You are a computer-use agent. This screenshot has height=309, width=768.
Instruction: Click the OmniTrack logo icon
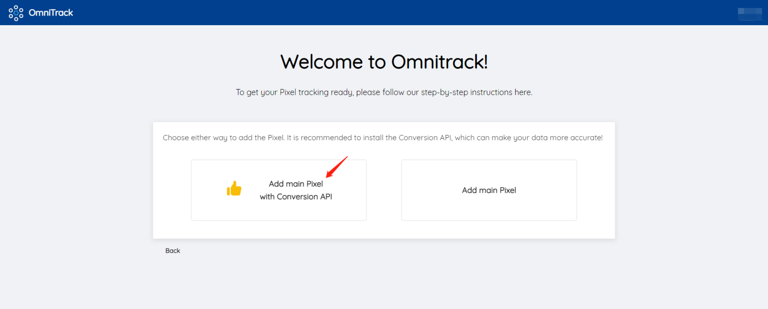(16, 13)
